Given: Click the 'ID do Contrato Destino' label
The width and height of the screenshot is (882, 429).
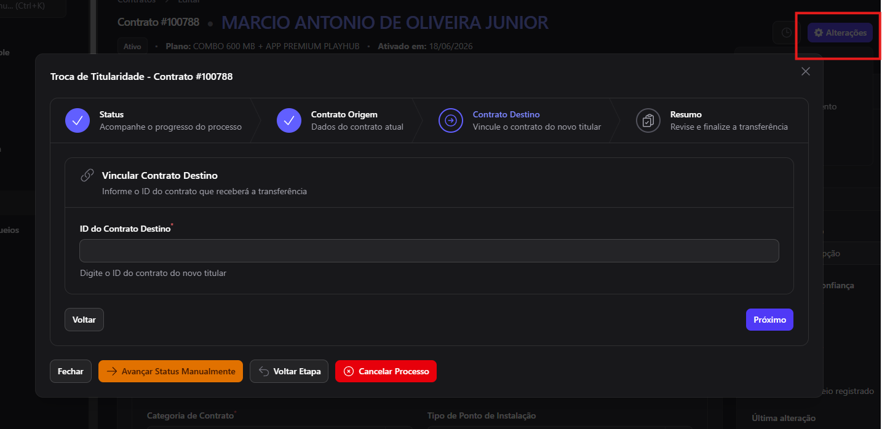Looking at the screenshot, I should 125,228.
